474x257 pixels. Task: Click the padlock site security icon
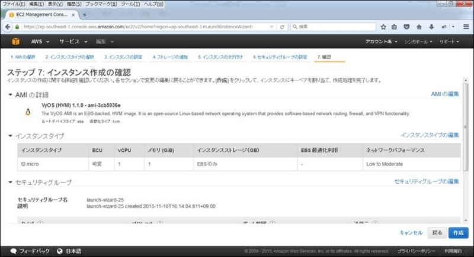17,27
